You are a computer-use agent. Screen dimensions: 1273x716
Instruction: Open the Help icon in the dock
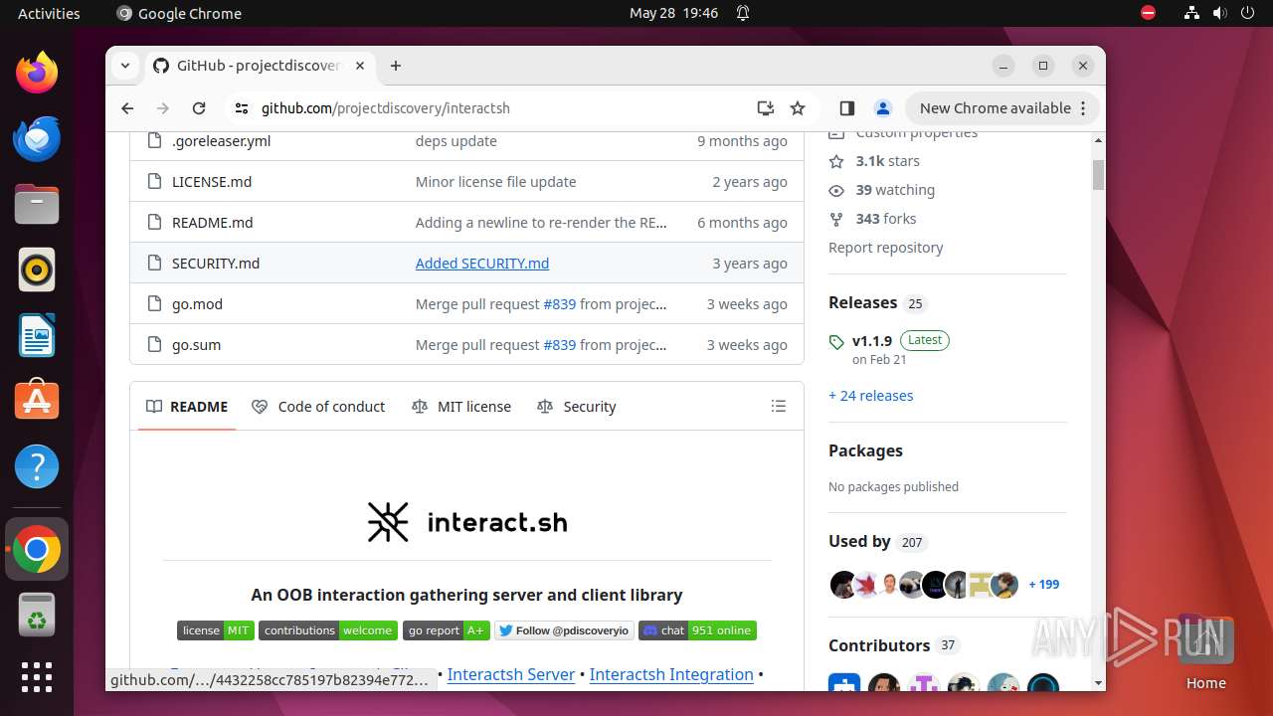click(x=37, y=466)
